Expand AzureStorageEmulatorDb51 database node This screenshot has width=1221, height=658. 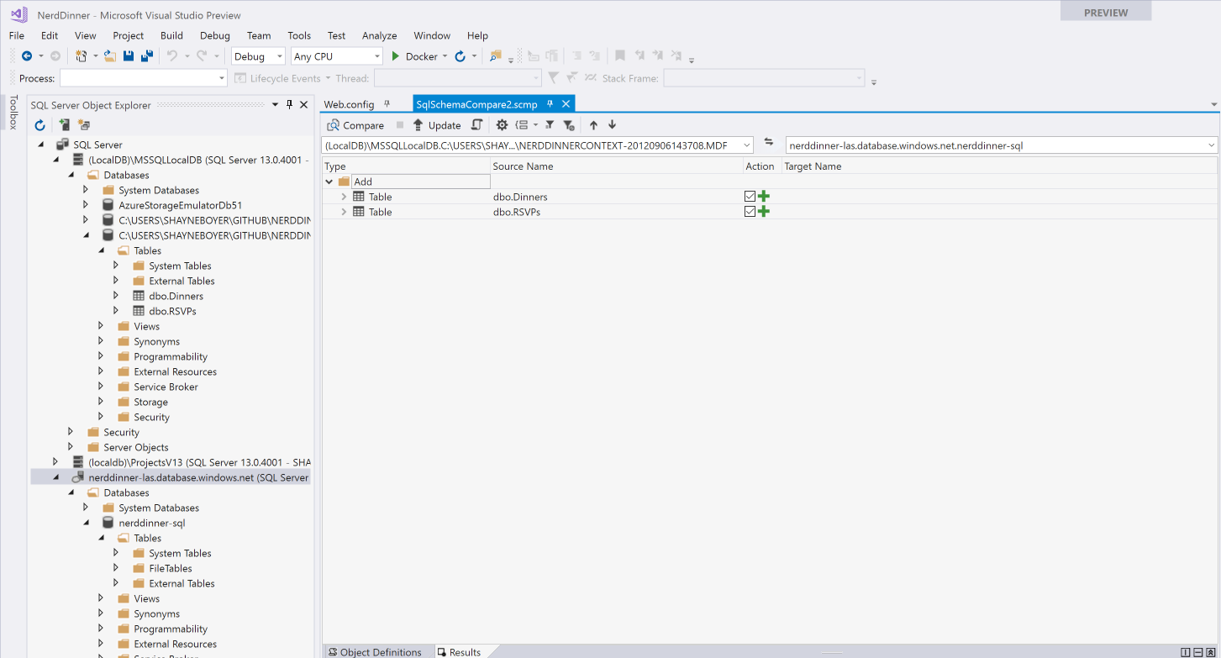[86, 205]
